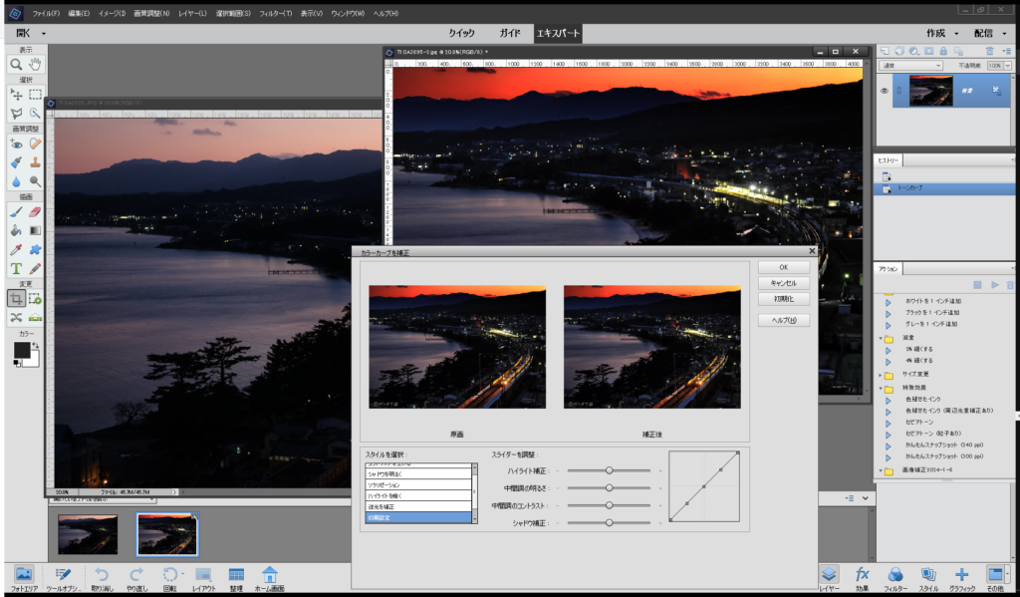Click OK in the color curves dialog
The image size is (1020, 597).
point(783,266)
